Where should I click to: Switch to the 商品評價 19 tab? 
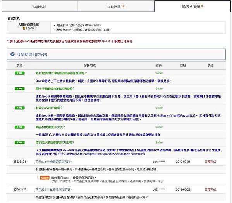pyautogui.click(x=116, y=6)
